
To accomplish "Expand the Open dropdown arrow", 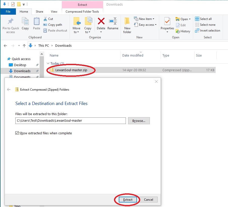I will [190, 19].
